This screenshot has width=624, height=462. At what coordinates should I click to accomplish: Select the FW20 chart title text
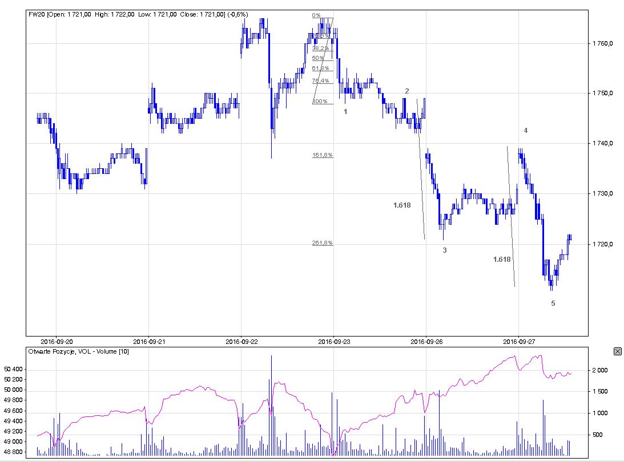click(138, 14)
